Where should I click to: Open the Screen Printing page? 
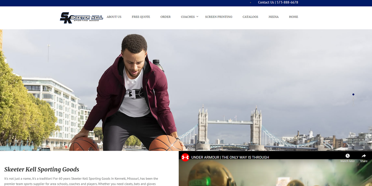219,17
